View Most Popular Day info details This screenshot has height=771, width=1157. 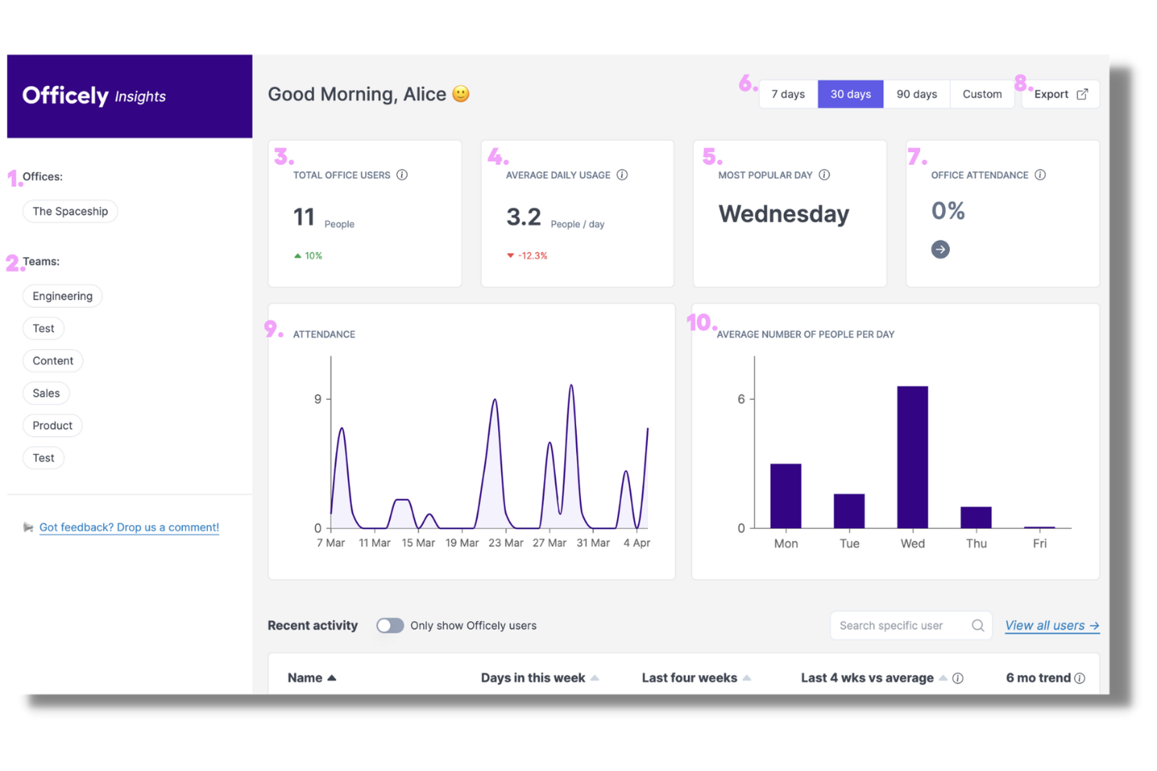coord(824,175)
